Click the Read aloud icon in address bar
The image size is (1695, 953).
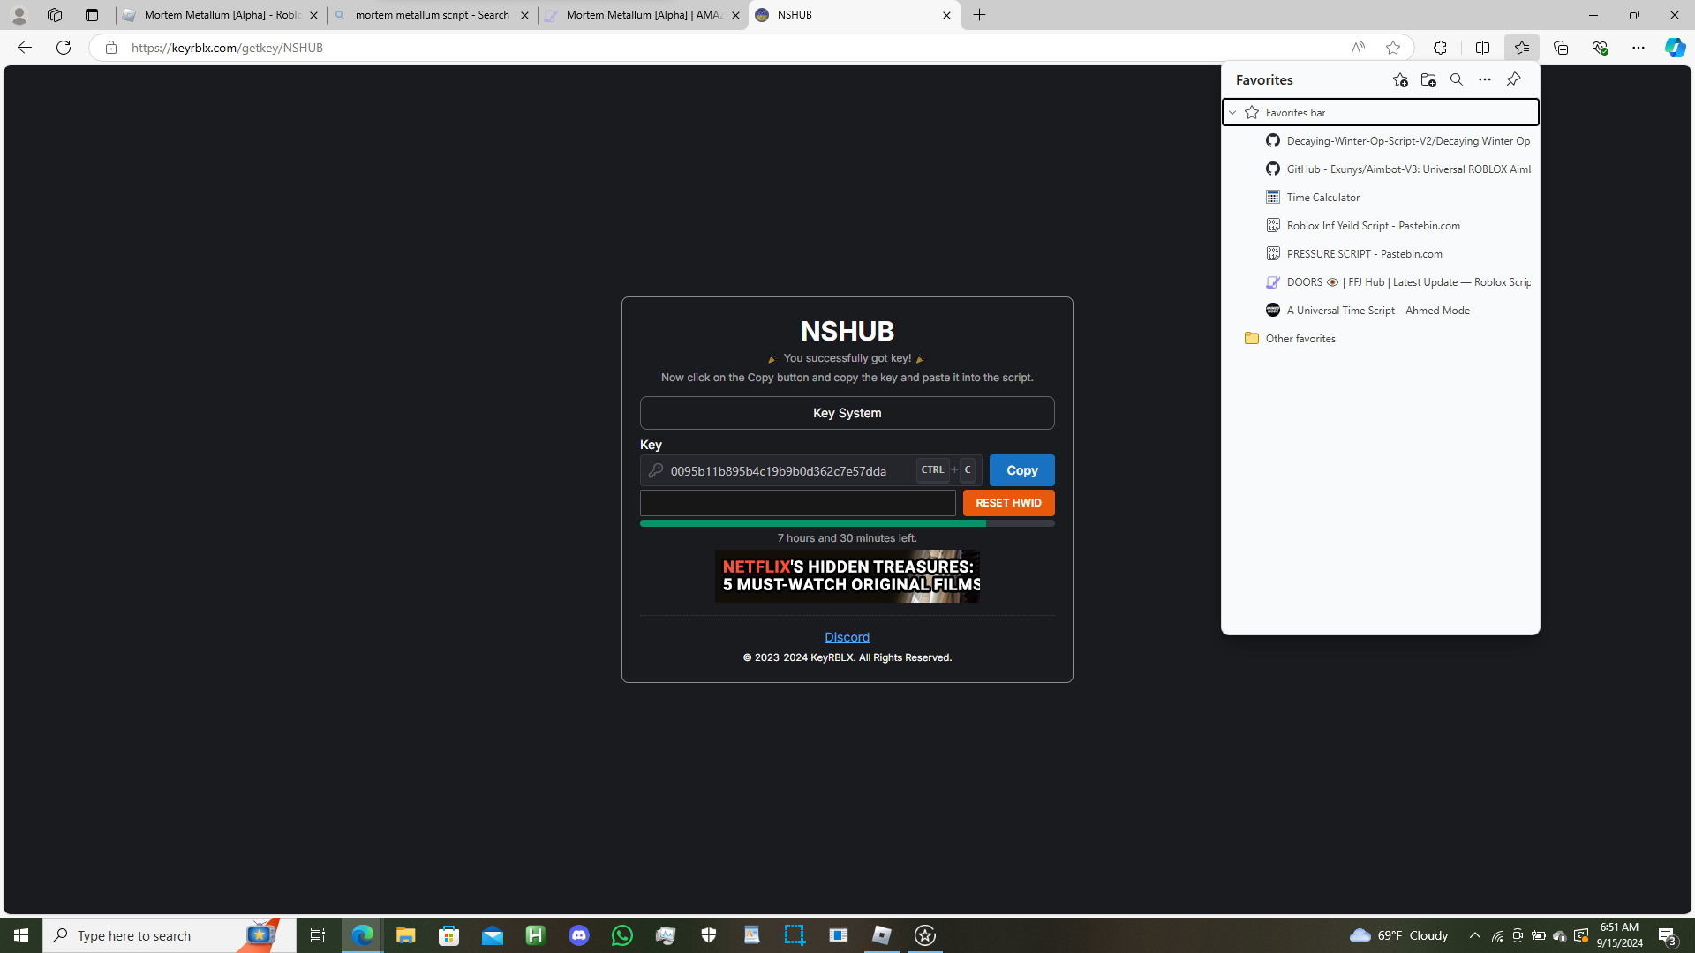coord(1357,48)
